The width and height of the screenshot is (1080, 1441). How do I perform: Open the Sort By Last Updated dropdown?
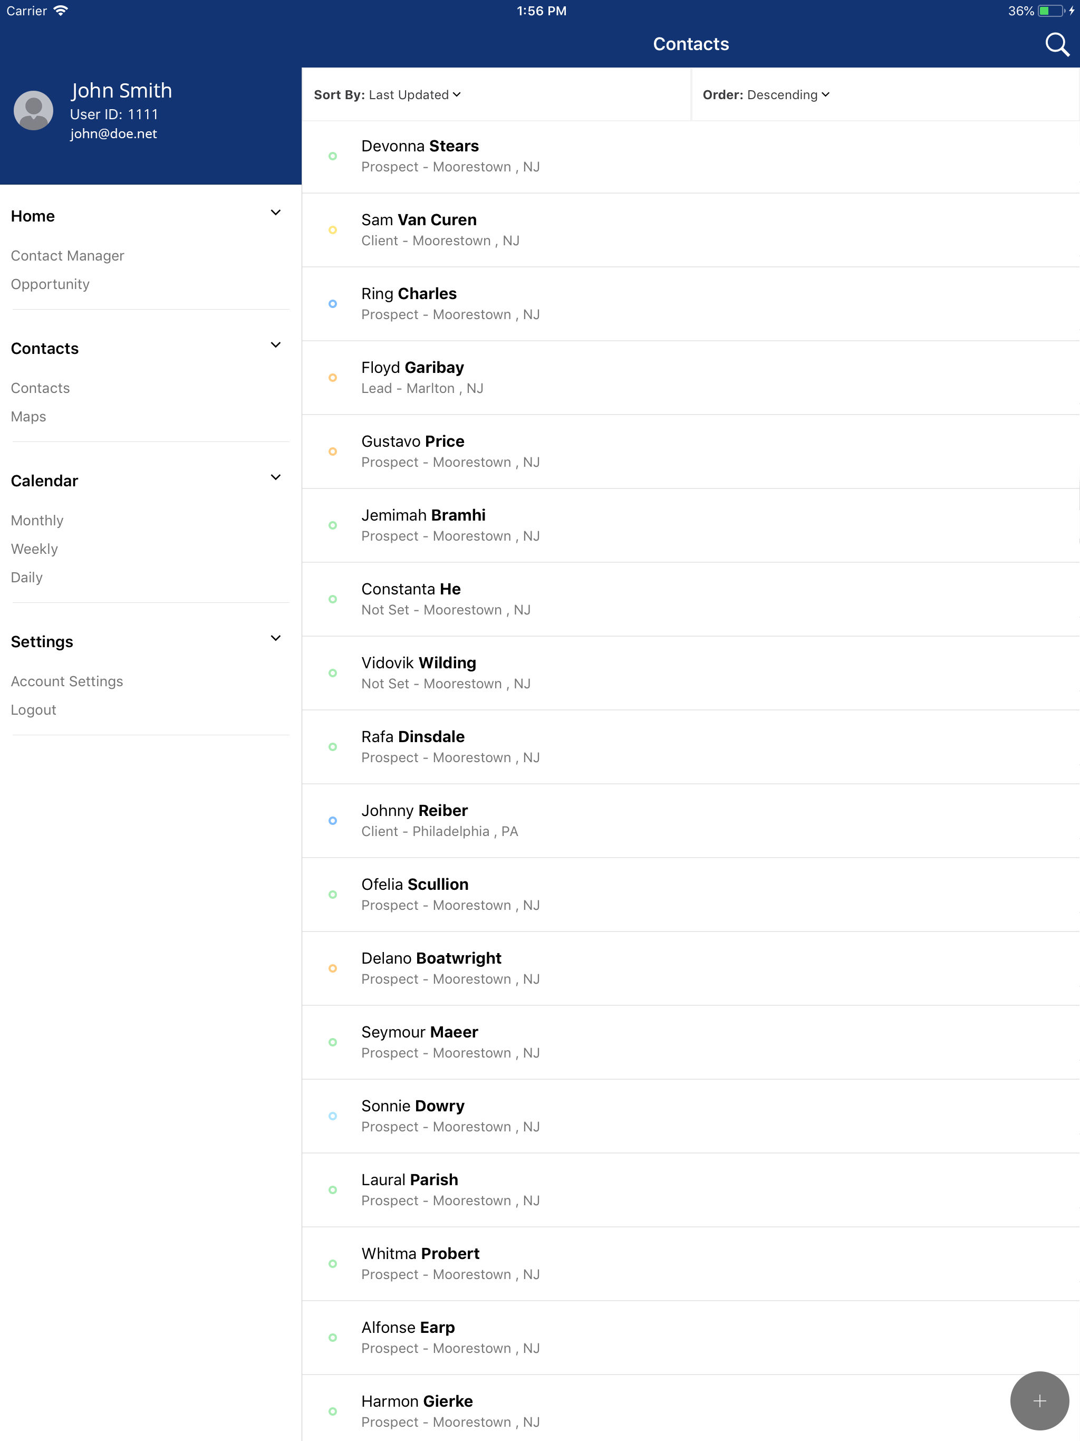pos(387,94)
